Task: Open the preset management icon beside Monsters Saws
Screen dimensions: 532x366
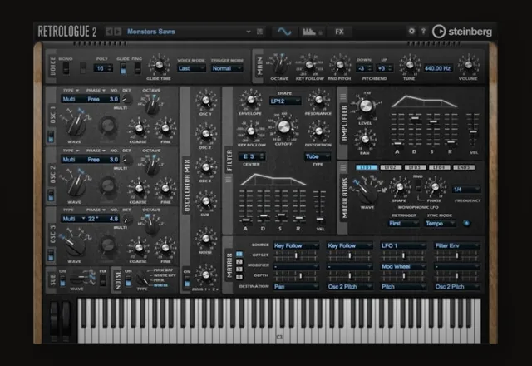Action: (x=259, y=32)
